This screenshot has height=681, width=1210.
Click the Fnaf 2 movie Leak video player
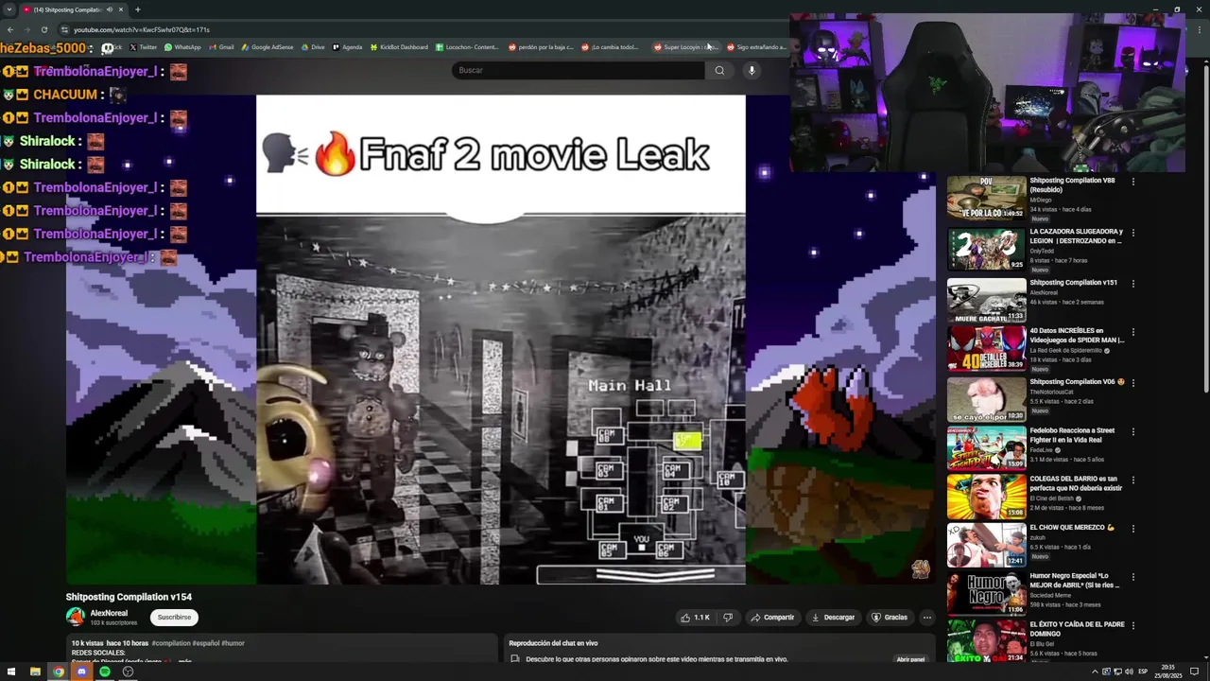(500, 340)
